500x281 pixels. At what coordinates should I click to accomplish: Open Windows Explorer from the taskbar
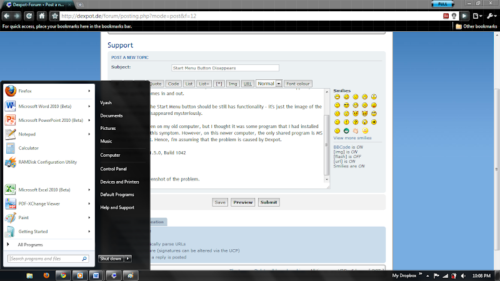click(x=29, y=275)
